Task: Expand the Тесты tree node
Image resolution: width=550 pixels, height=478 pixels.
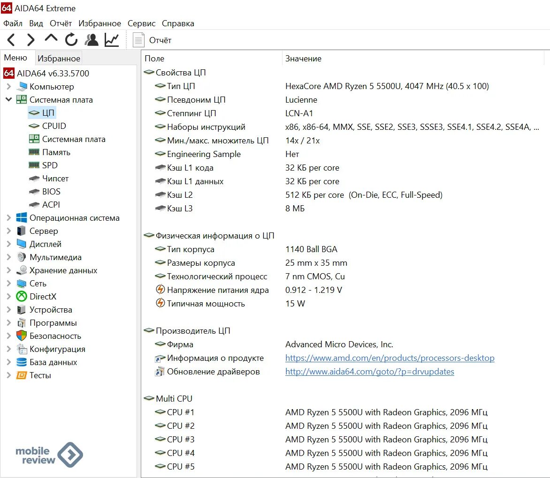Action: pos(9,375)
